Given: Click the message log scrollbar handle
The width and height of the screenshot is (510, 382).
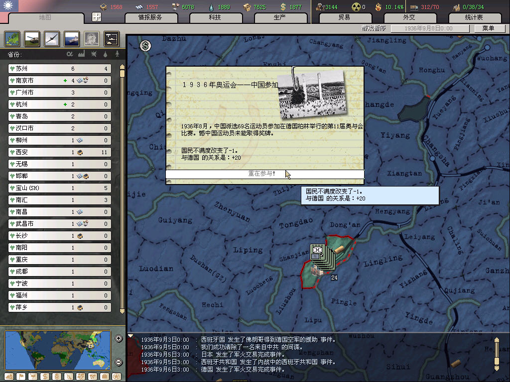Looking at the screenshot, I should (x=497, y=361).
